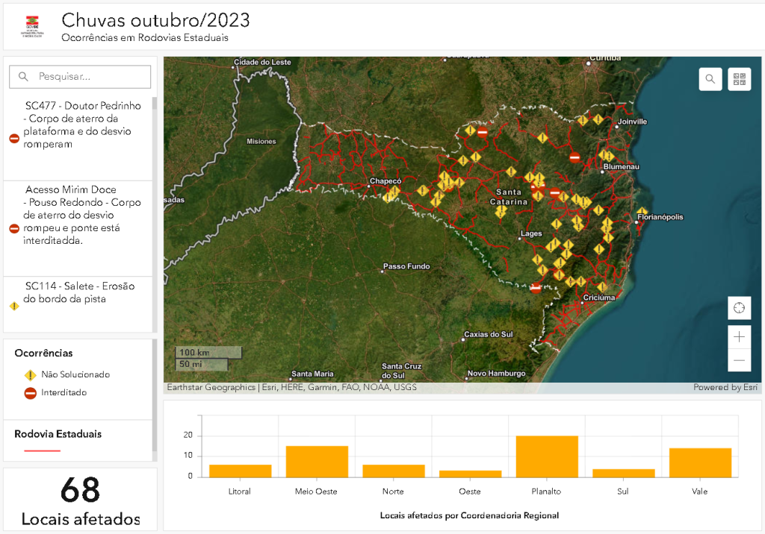This screenshot has width=765, height=534.
Task: Click the Vale bar in the chart
Action: tap(700, 462)
